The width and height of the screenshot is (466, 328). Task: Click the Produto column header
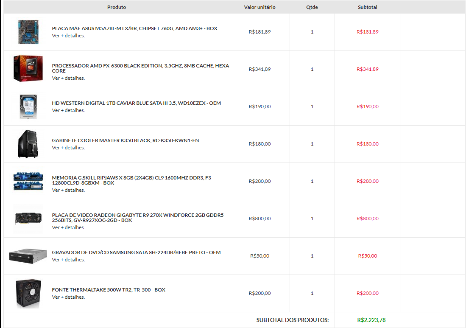point(117,7)
